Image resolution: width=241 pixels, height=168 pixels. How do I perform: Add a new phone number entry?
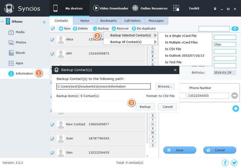236,109
